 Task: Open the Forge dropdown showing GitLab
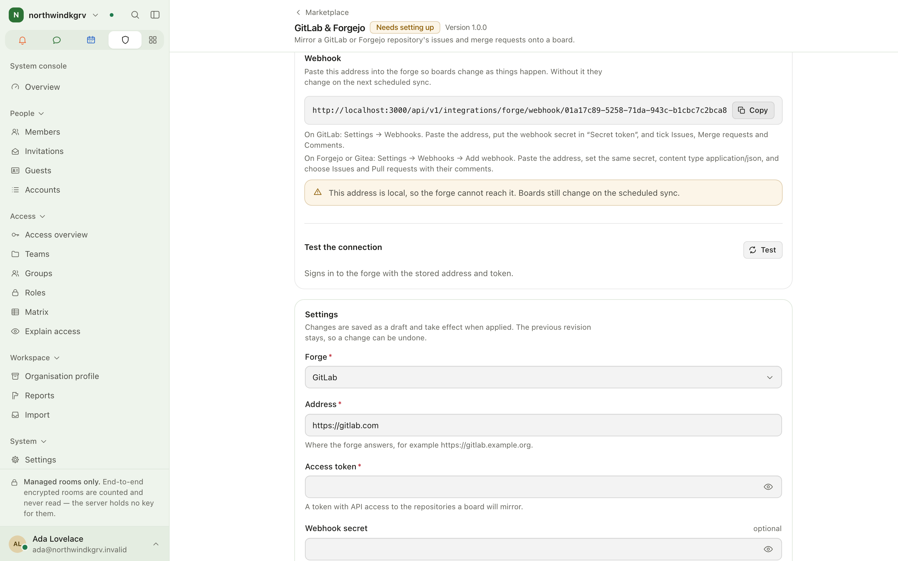coord(543,377)
